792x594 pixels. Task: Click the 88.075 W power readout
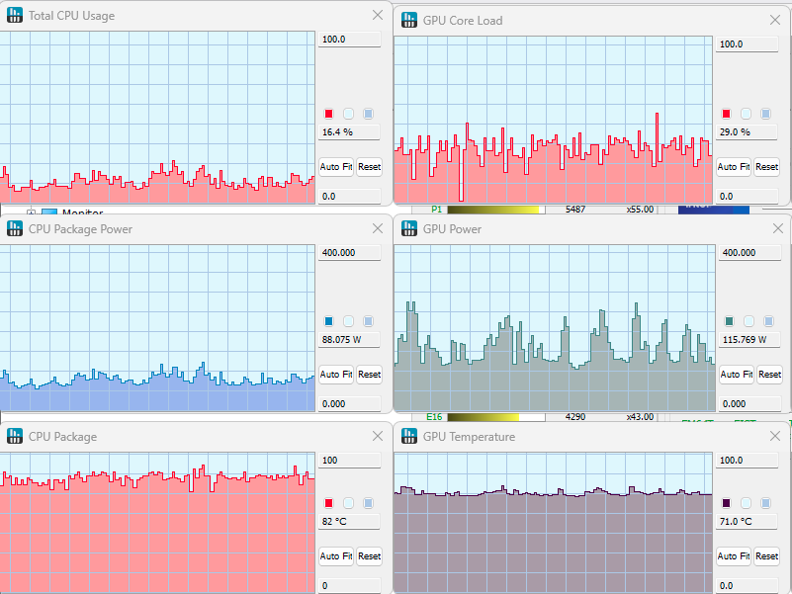click(349, 339)
